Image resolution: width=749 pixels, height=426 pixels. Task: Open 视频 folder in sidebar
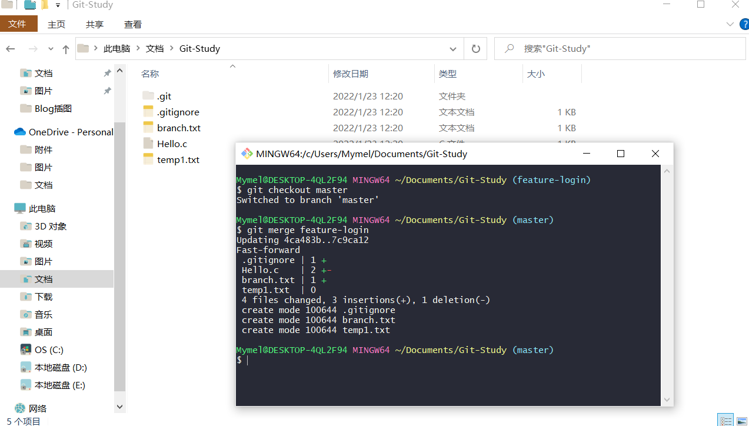point(36,244)
